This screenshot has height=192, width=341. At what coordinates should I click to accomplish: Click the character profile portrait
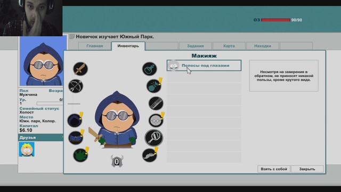point(43,61)
